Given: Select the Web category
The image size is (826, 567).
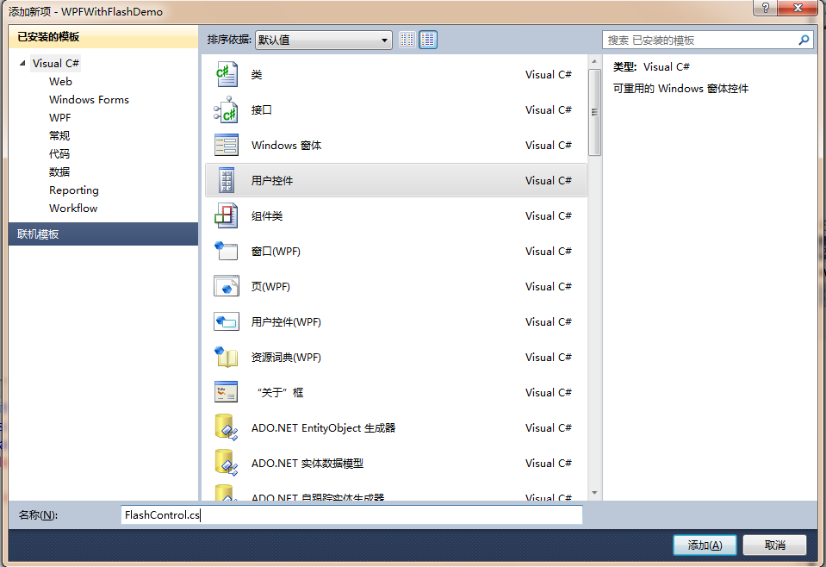Looking at the screenshot, I should (x=60, y=82).
